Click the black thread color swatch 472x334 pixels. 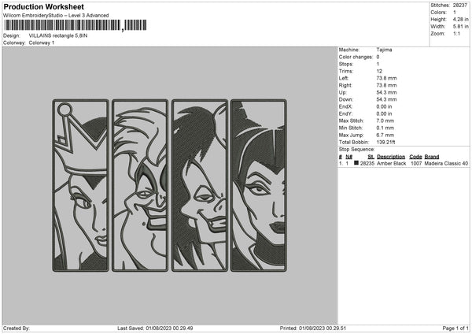356,163
